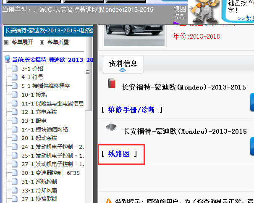Click the page icon for 24-1 发动机电子控制
The image size is (254, 203).
(x=15, y=147)
